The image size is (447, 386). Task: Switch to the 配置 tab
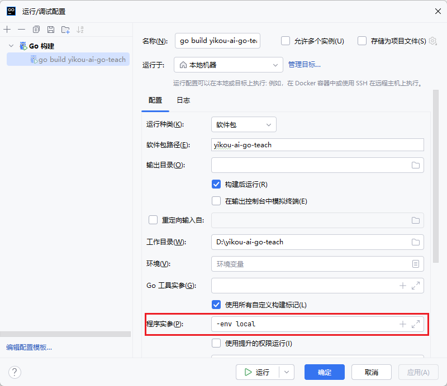pyautogui.click(x=155, y=100)
